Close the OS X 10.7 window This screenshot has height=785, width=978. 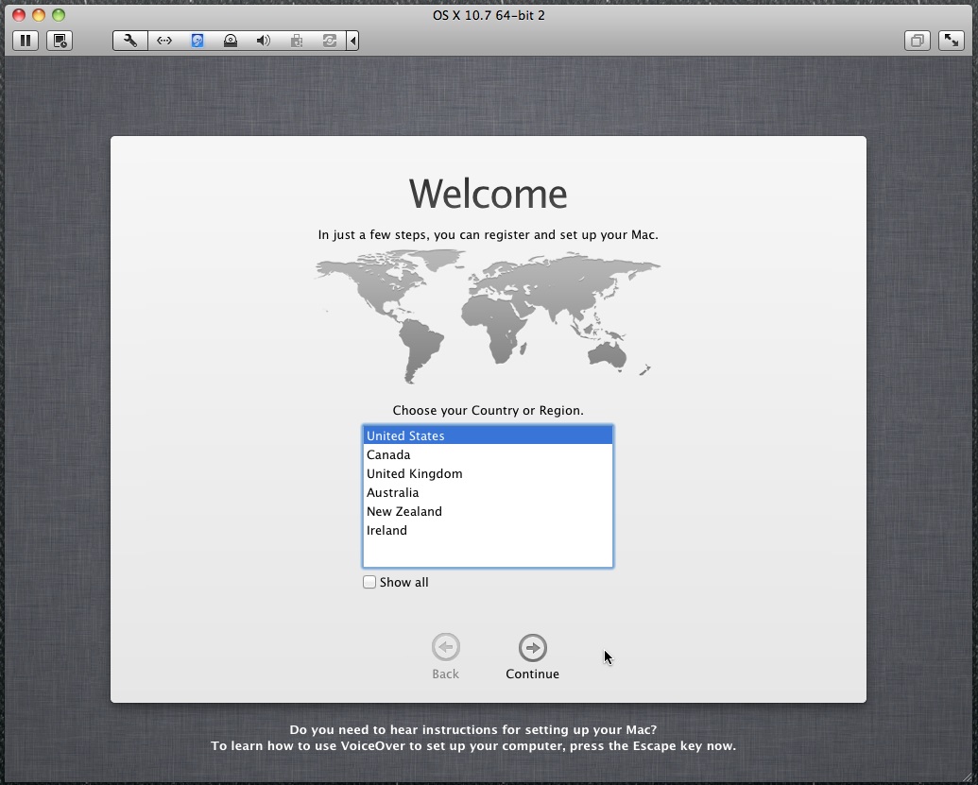(x=19, y=15)
